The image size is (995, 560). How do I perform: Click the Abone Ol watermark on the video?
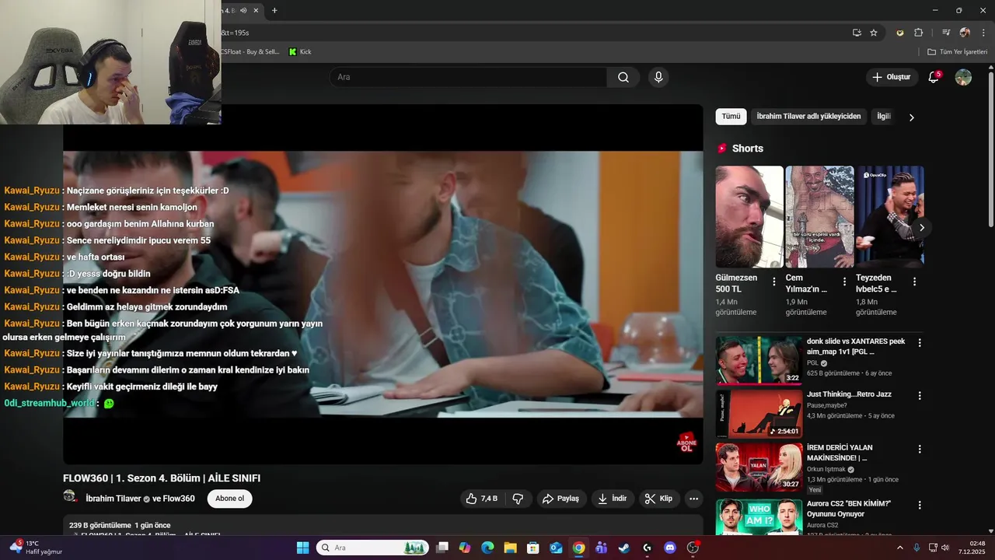pyautogui.click(x=687, y=443)
